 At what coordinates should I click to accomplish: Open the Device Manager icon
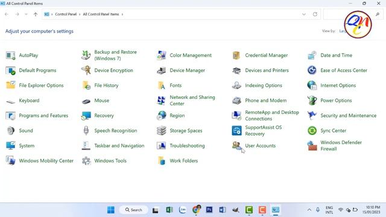(x=161, y=71)
